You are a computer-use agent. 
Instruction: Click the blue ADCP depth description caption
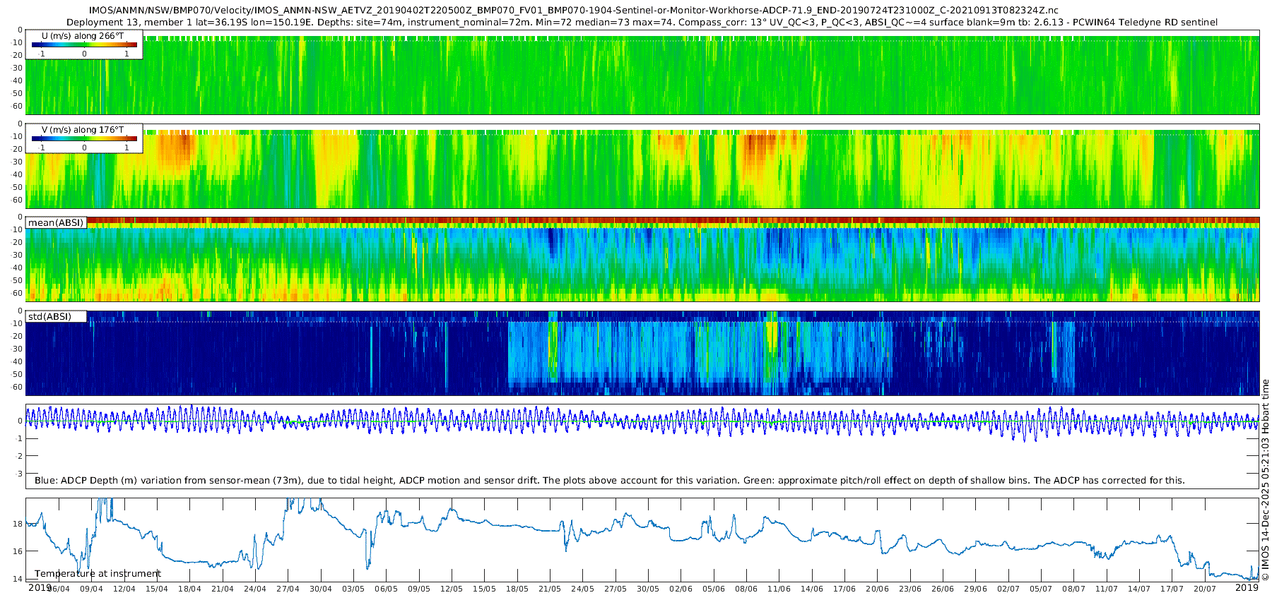[609, 481]
